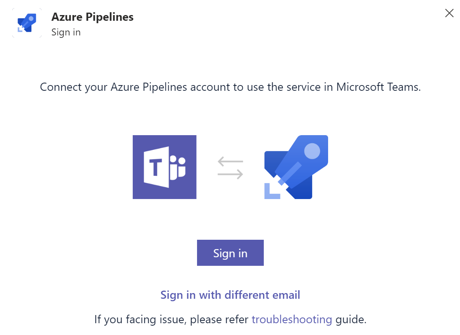The image size is (460, 335).
Task: Click the Azure Pipelines title text
Action: tap(92, 17)
